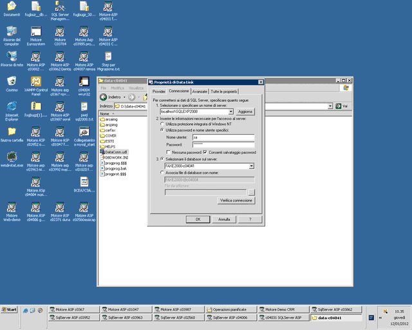Click the ? help button

(250, 219)
